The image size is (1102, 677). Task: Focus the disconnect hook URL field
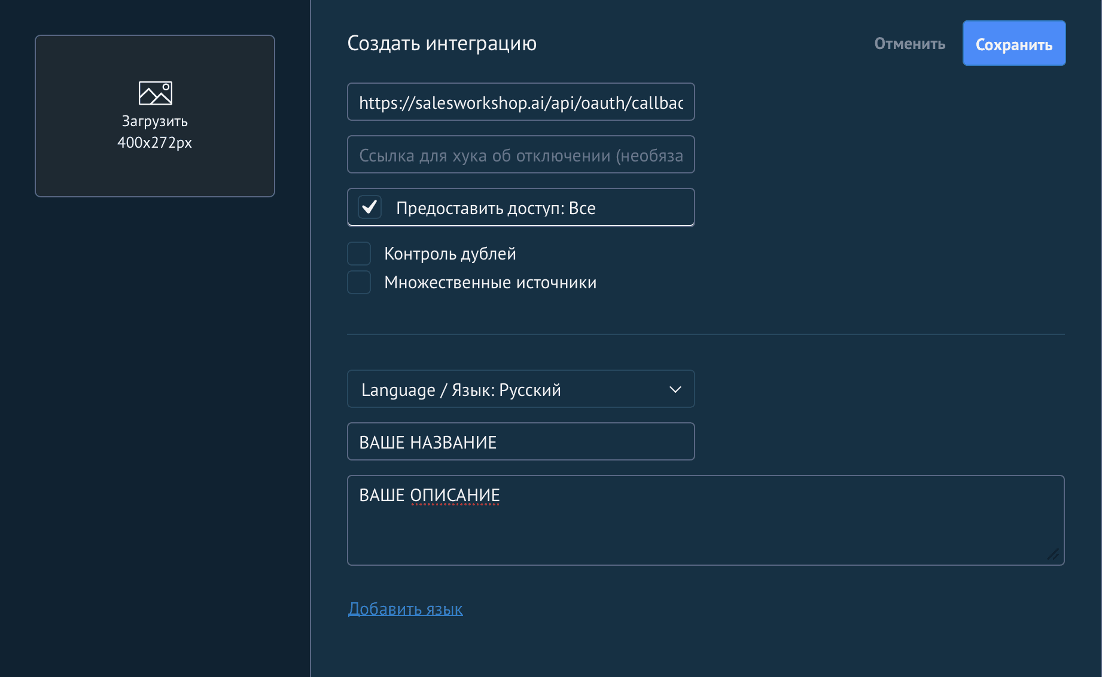520,155
